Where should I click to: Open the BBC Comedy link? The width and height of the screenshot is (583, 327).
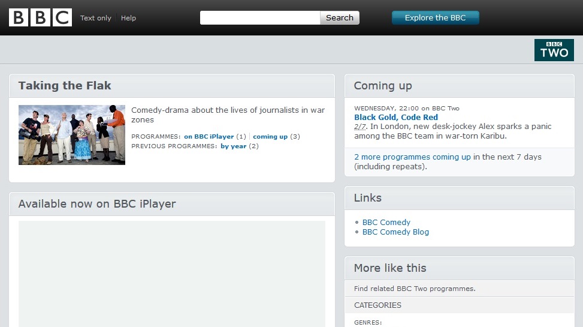click(x=386, y=223)
